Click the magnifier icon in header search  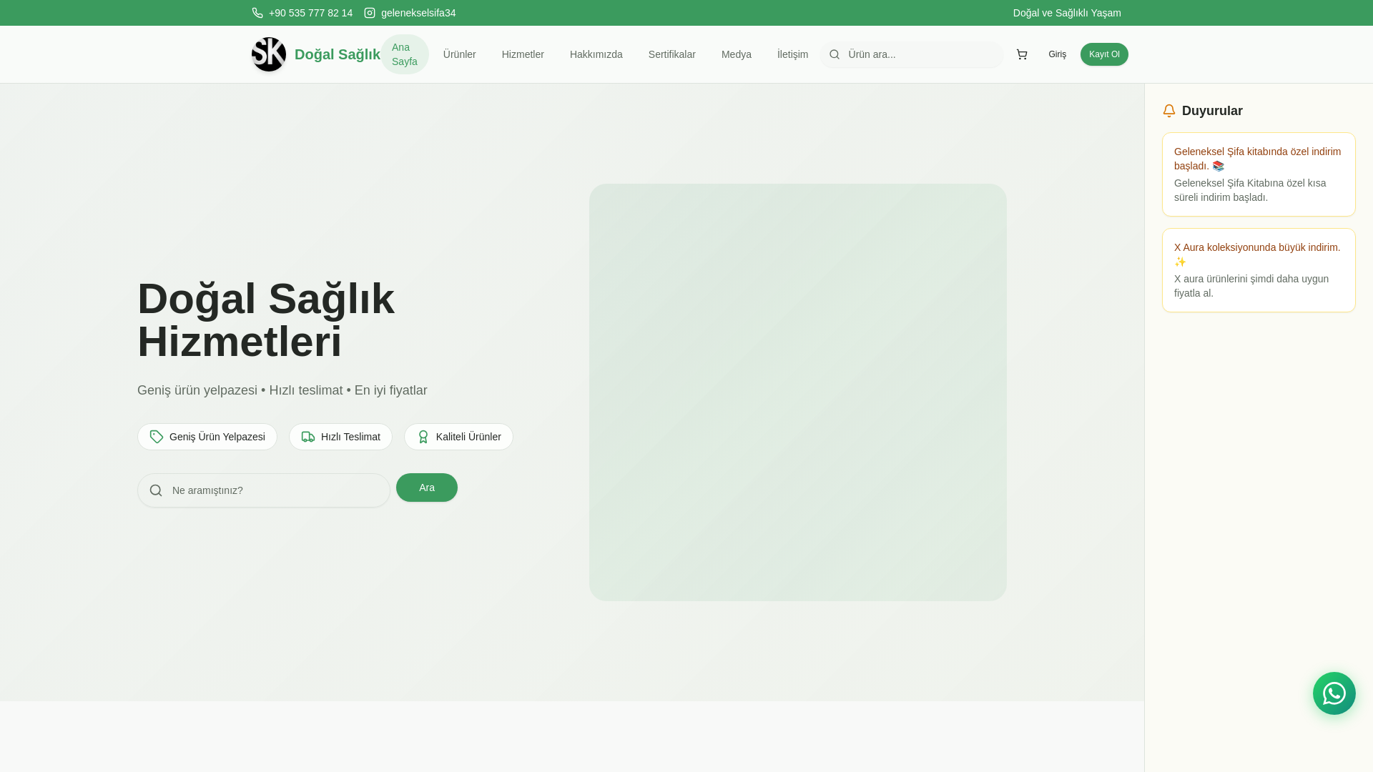click(835, 54)
